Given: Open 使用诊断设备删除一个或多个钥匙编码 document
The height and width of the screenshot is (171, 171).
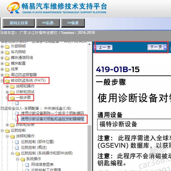Looking at the screenshot, I should (x=52, y=113).
